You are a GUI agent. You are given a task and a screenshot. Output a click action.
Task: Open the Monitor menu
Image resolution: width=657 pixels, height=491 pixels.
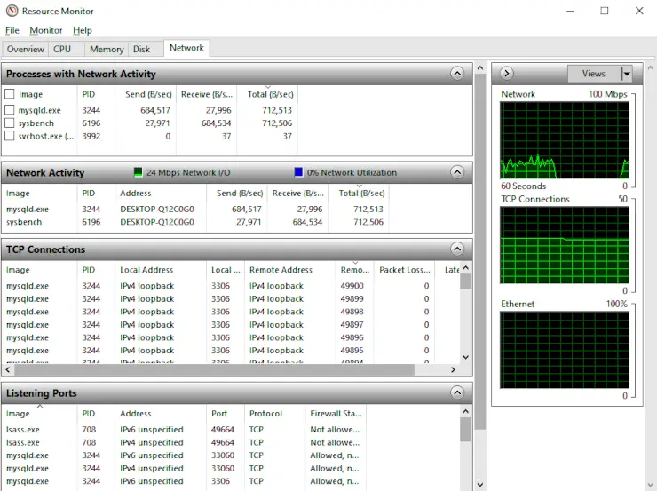pos(46,30)
